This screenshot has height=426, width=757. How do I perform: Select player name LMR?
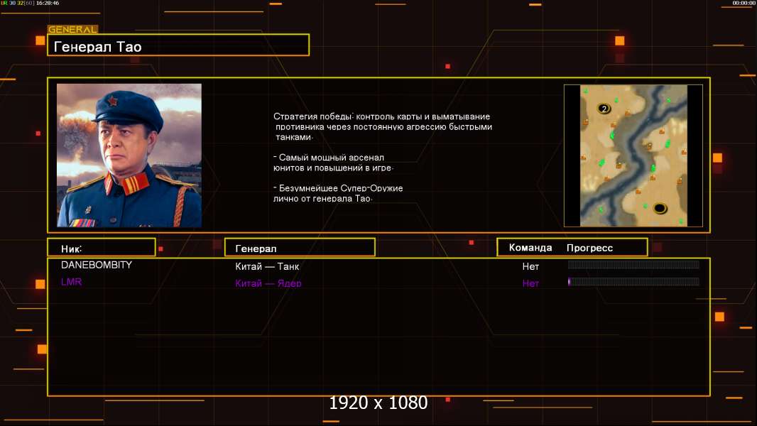[72, 282]
